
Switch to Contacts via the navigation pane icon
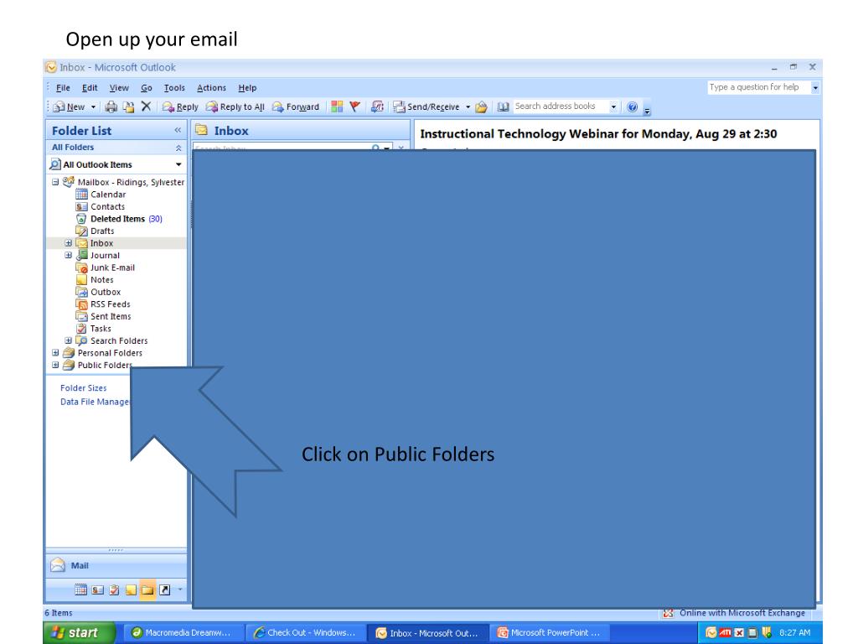[x=97, y=589]
